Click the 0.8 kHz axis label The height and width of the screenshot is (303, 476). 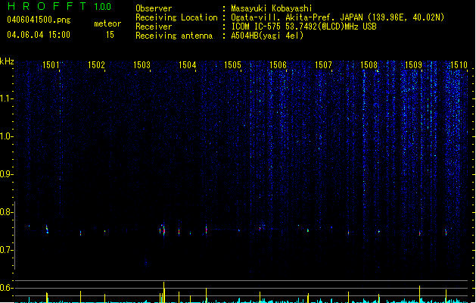pyautogui.click(x=6, y=212)
